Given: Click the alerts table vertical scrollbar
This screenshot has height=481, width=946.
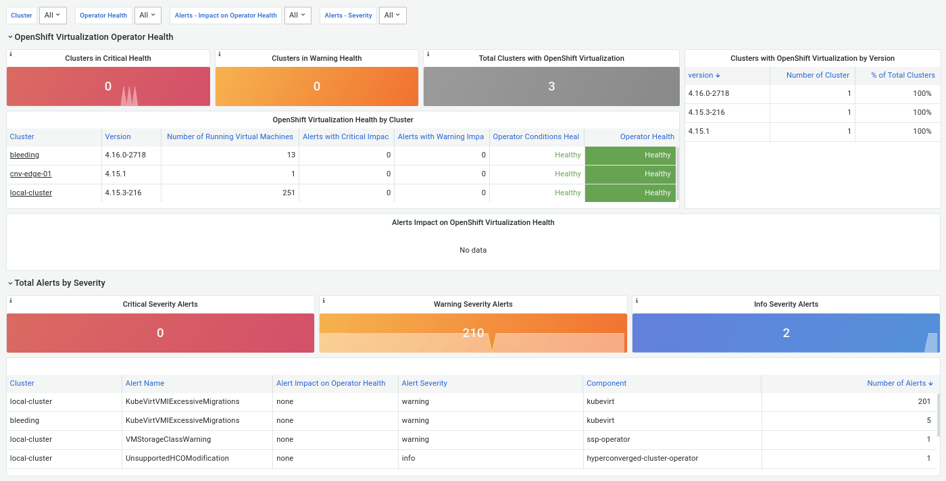Looking at the screenshot, I should tap(937, 415).
